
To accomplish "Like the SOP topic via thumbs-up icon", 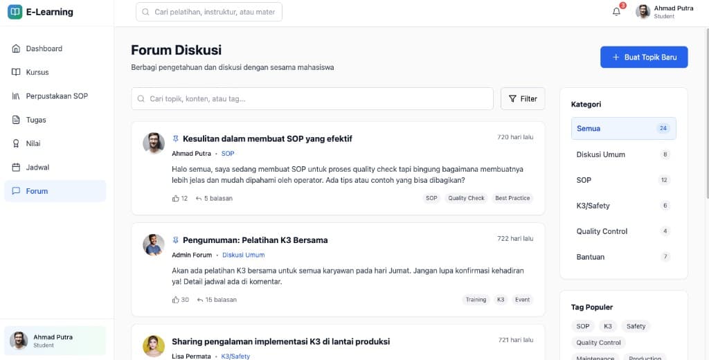I will 175,199.
